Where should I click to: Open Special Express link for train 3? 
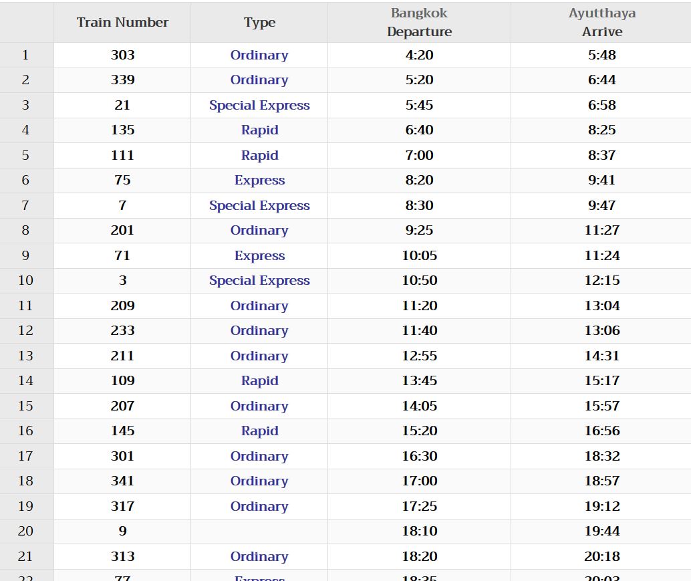[x=259, y=281]
